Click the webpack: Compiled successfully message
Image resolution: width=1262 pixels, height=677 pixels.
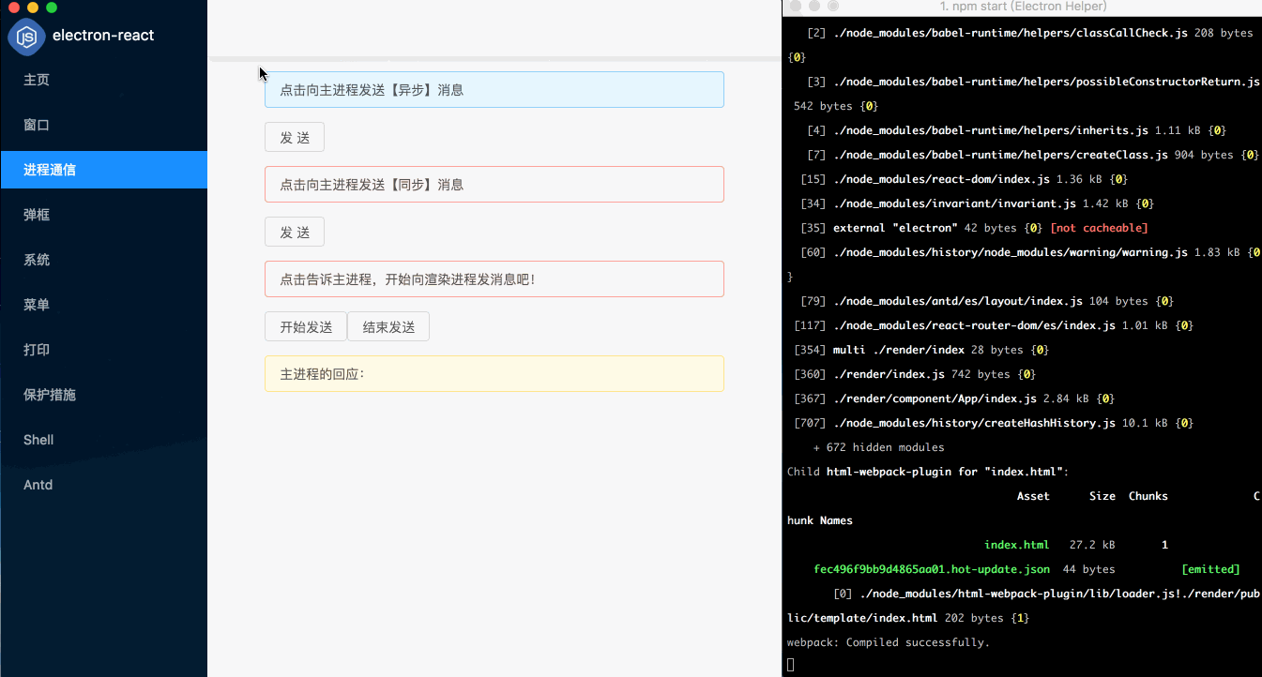(x=889, y=642)
